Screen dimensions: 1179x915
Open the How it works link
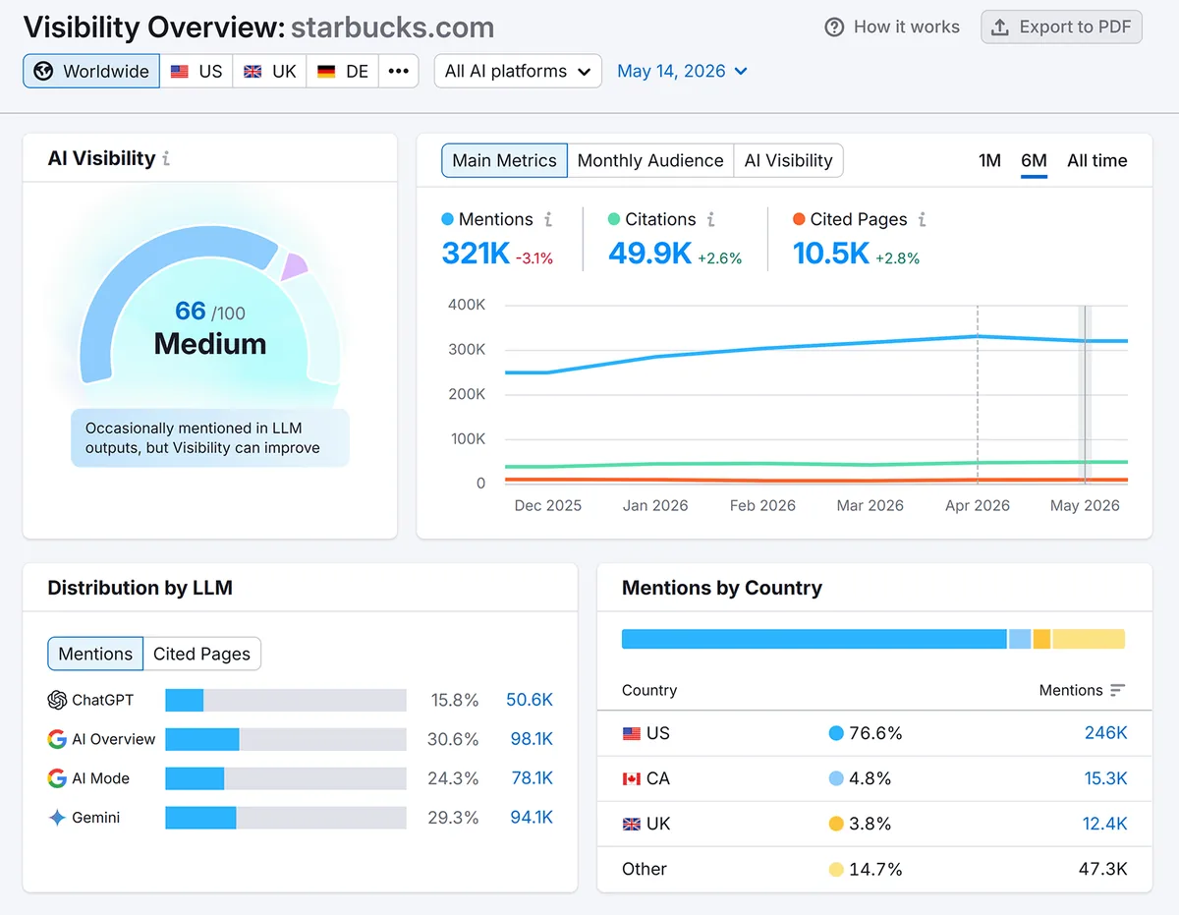point(892,28)
